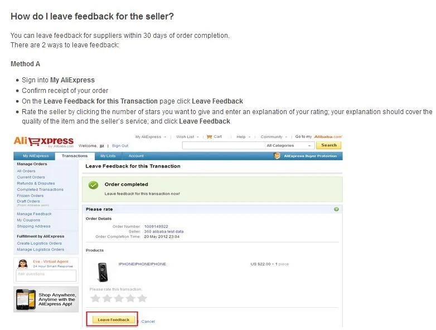Image resolution: width=436 pixels, height=330 pixels.
Task: Click the iPhone product thumbnail
Action: (103, 272)
